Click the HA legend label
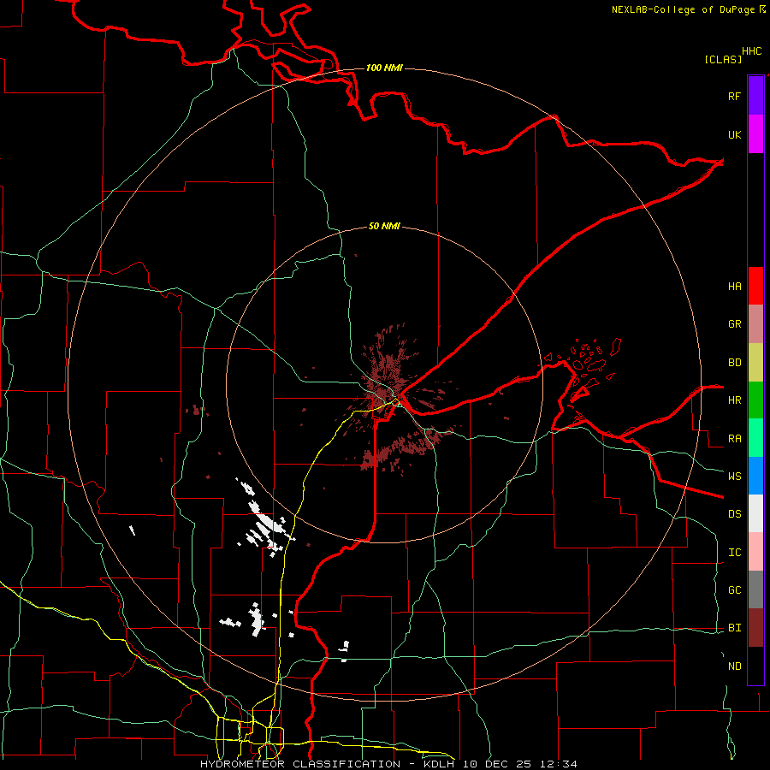Screen dimensions: 770x770 pos(734,287)
